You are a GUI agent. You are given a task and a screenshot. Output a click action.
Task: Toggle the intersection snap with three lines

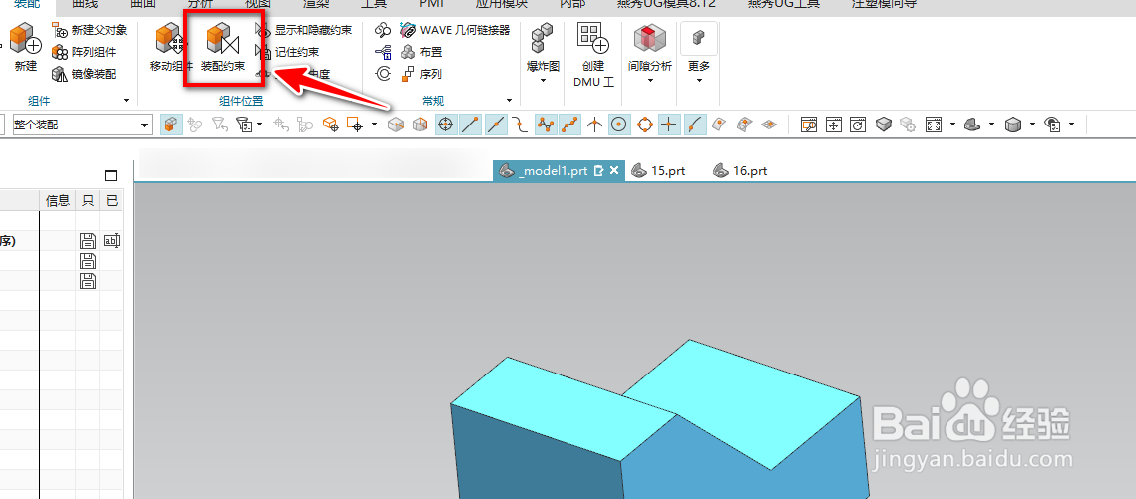click(x=594, y=125)
